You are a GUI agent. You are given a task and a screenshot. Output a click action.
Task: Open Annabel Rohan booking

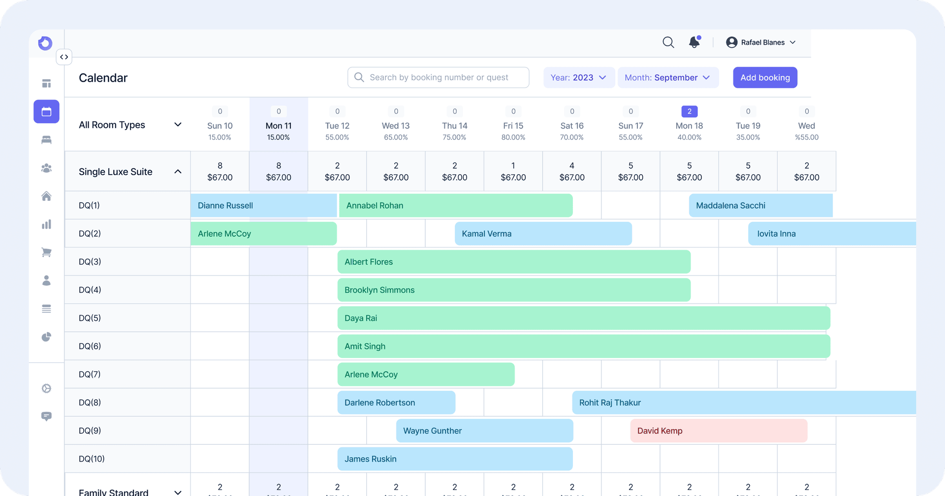tap(456, 206)
